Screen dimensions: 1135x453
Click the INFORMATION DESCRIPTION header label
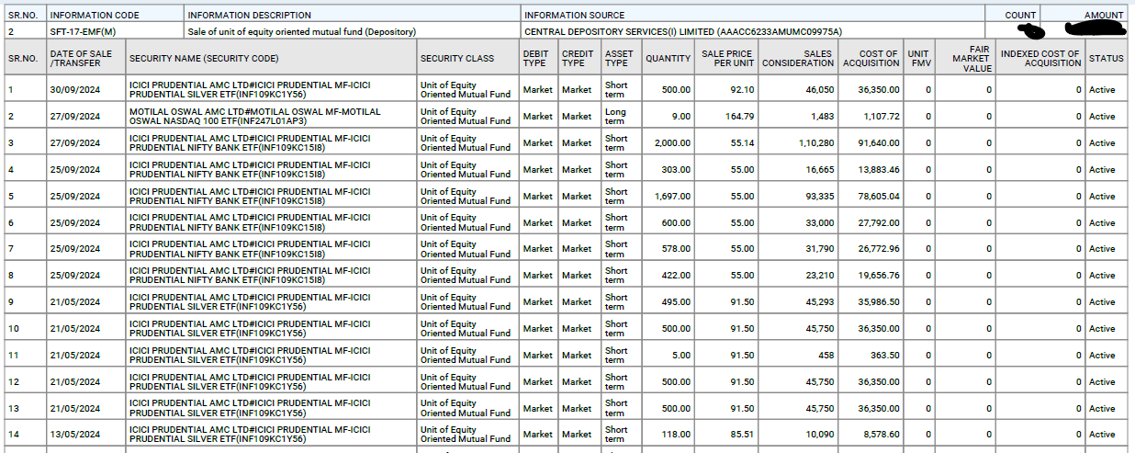coord(249,16)
